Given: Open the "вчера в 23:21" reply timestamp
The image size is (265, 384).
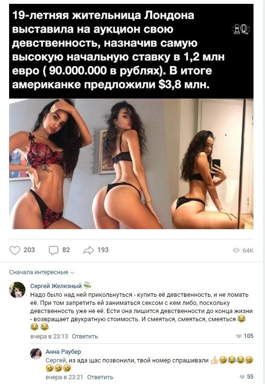Looking at the screenshot, I should (x=64, y=377).
